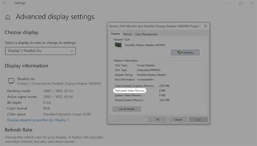Dismiss dialog with Cancel
Viewport: 257px width, 146px height.
pos(178,120)
